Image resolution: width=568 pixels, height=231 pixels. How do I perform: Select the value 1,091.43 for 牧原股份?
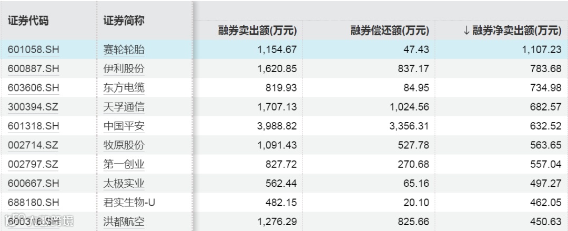tap(277, 145)
